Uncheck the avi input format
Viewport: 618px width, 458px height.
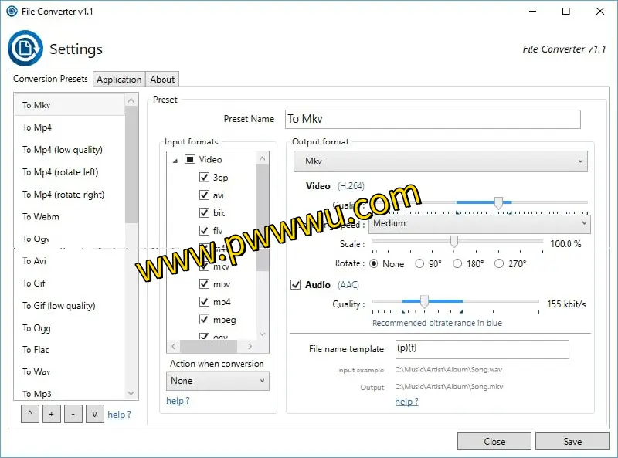tap(205, 195)
